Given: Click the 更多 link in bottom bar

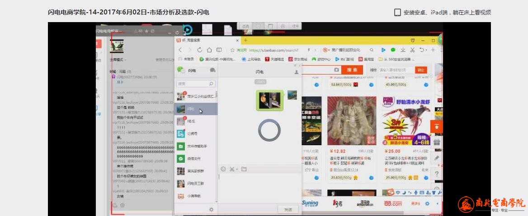Looking at the screenshot, I should [x=415, y=203].
